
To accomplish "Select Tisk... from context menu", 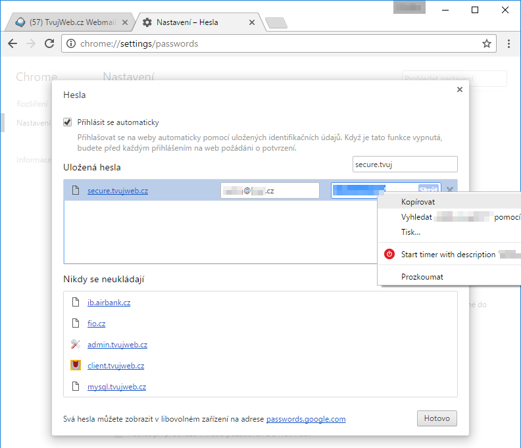I will coord(410,232).
